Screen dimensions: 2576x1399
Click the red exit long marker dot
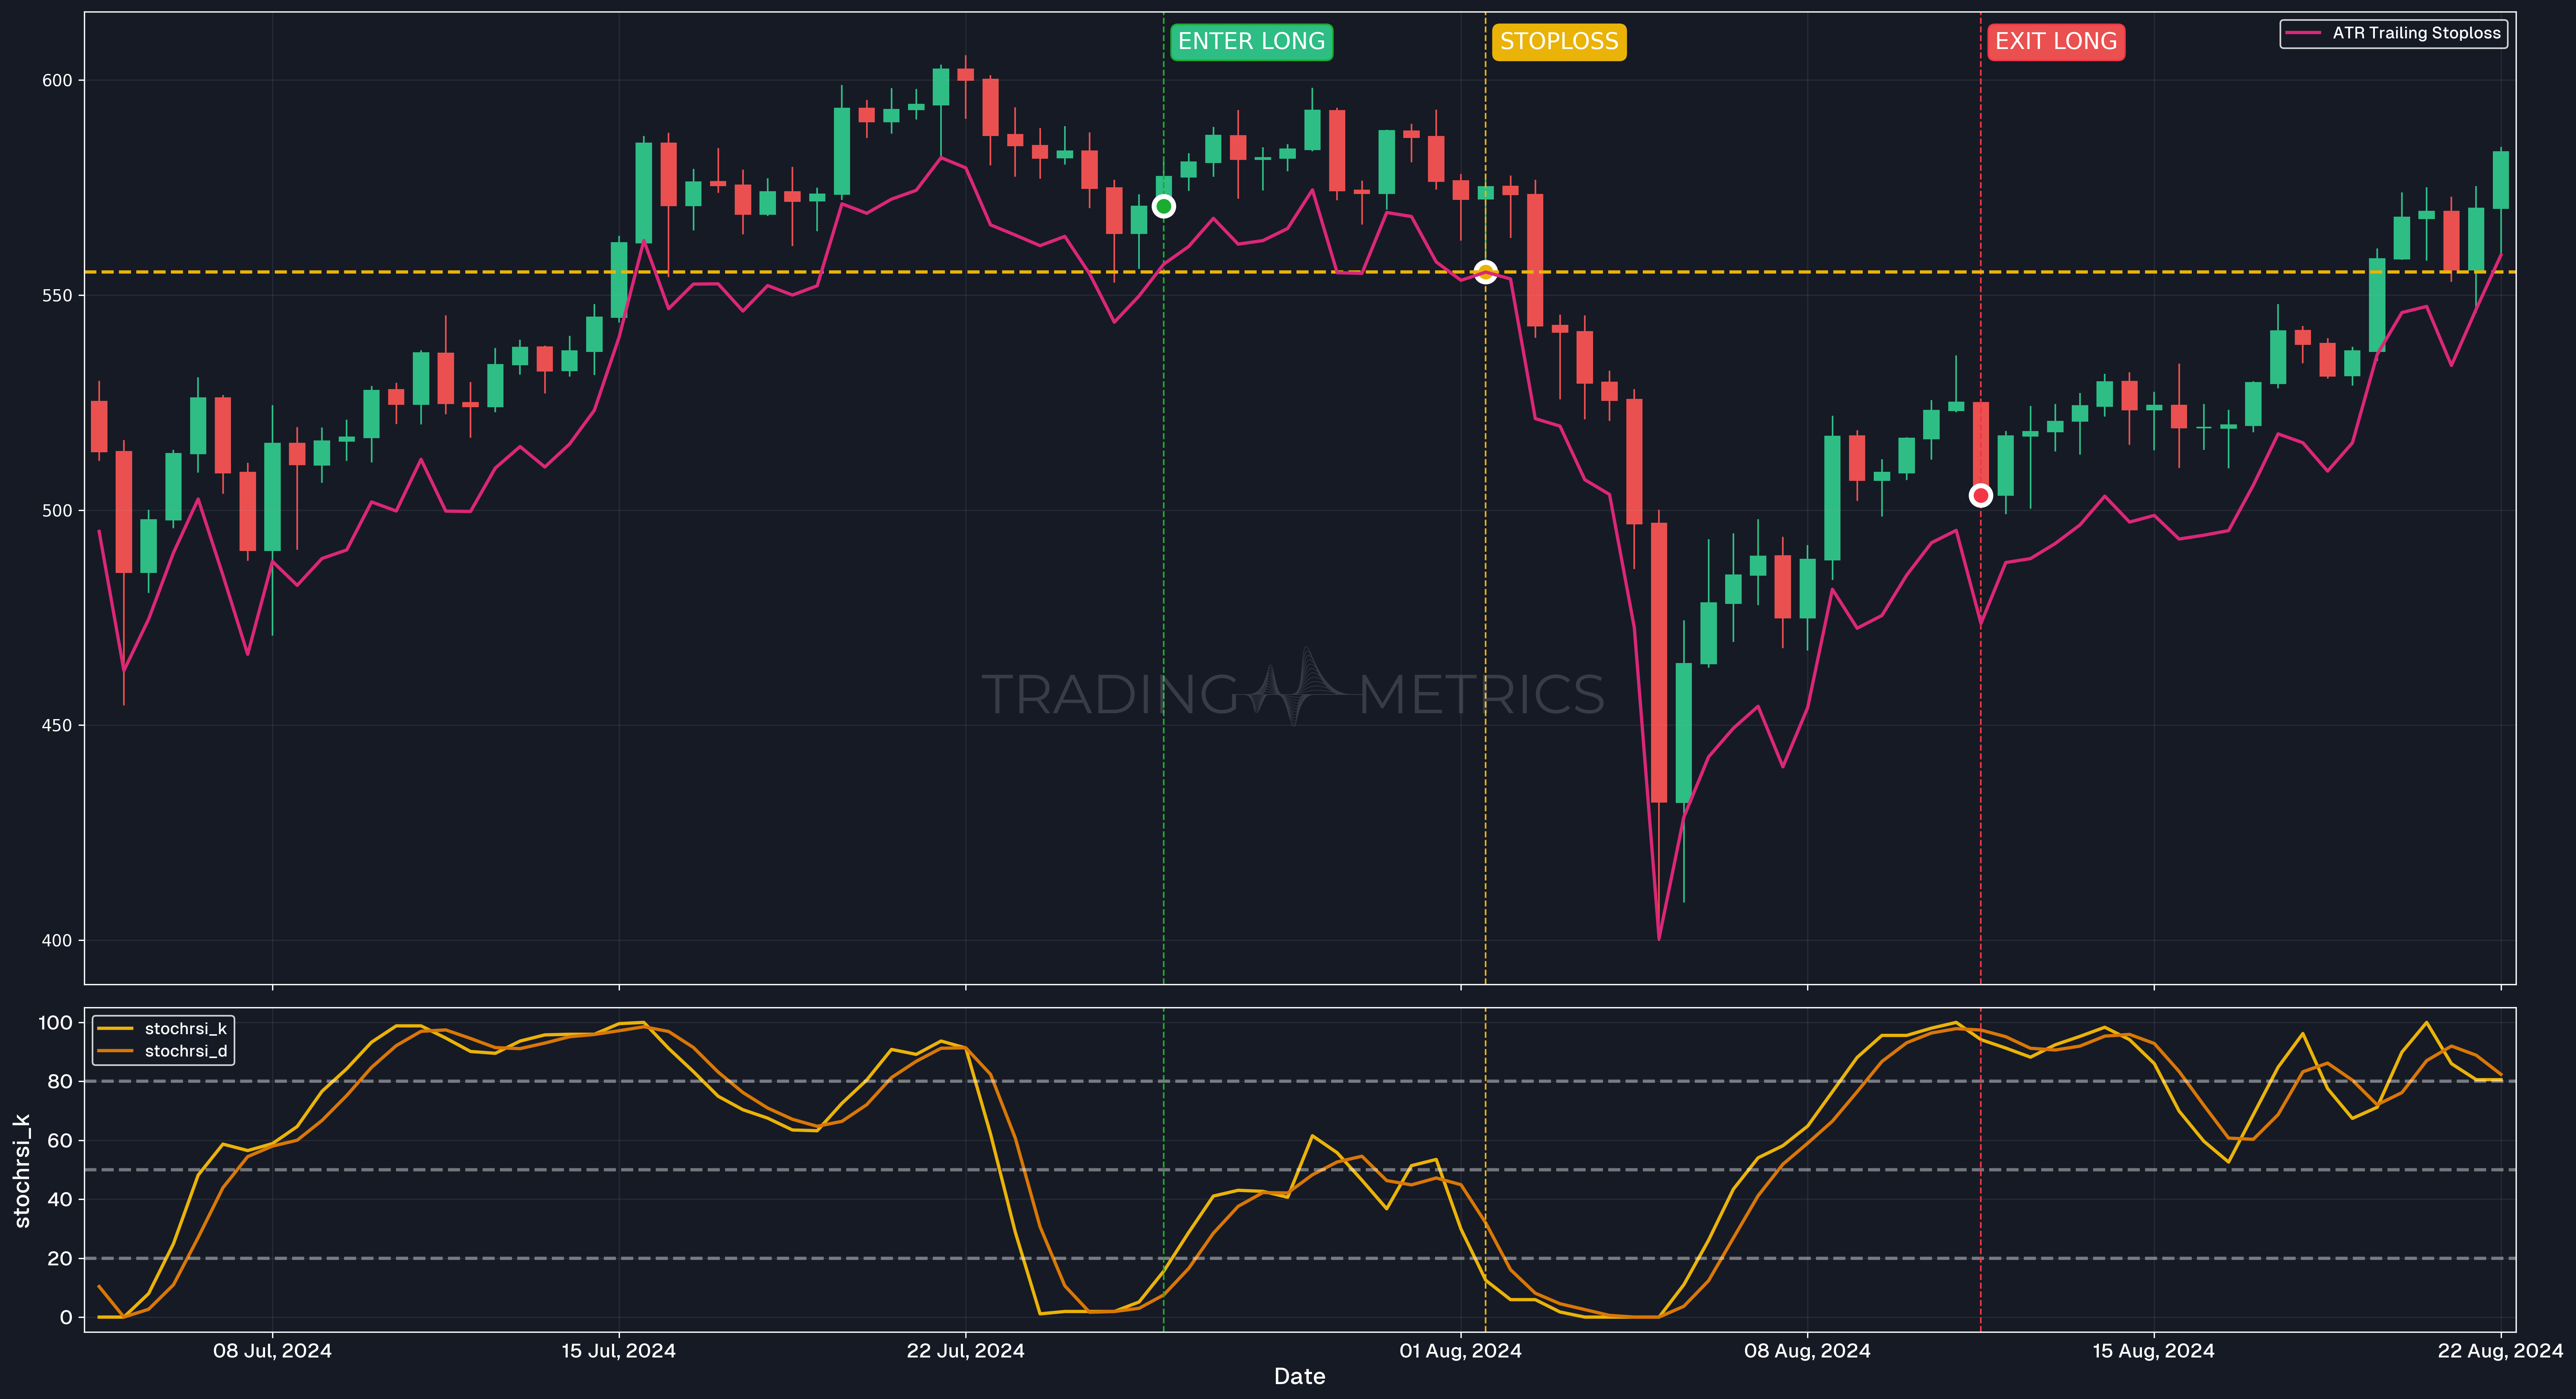(x=1980, y=496)
